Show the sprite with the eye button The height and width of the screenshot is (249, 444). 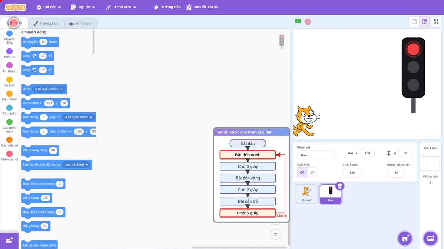click(302, 173)
